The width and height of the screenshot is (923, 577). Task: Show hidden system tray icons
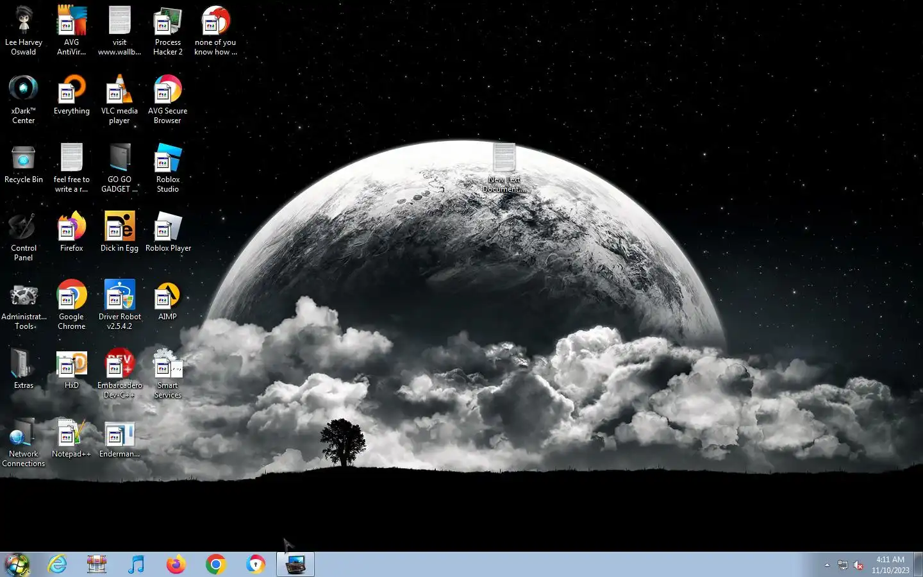(827, 565)
